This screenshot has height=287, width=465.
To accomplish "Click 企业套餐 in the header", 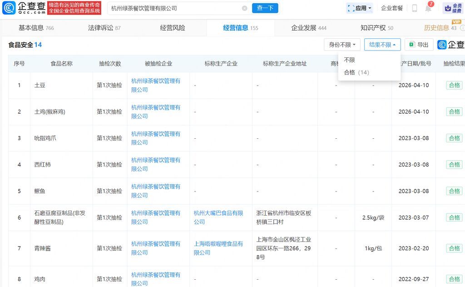I will point(392,8).
